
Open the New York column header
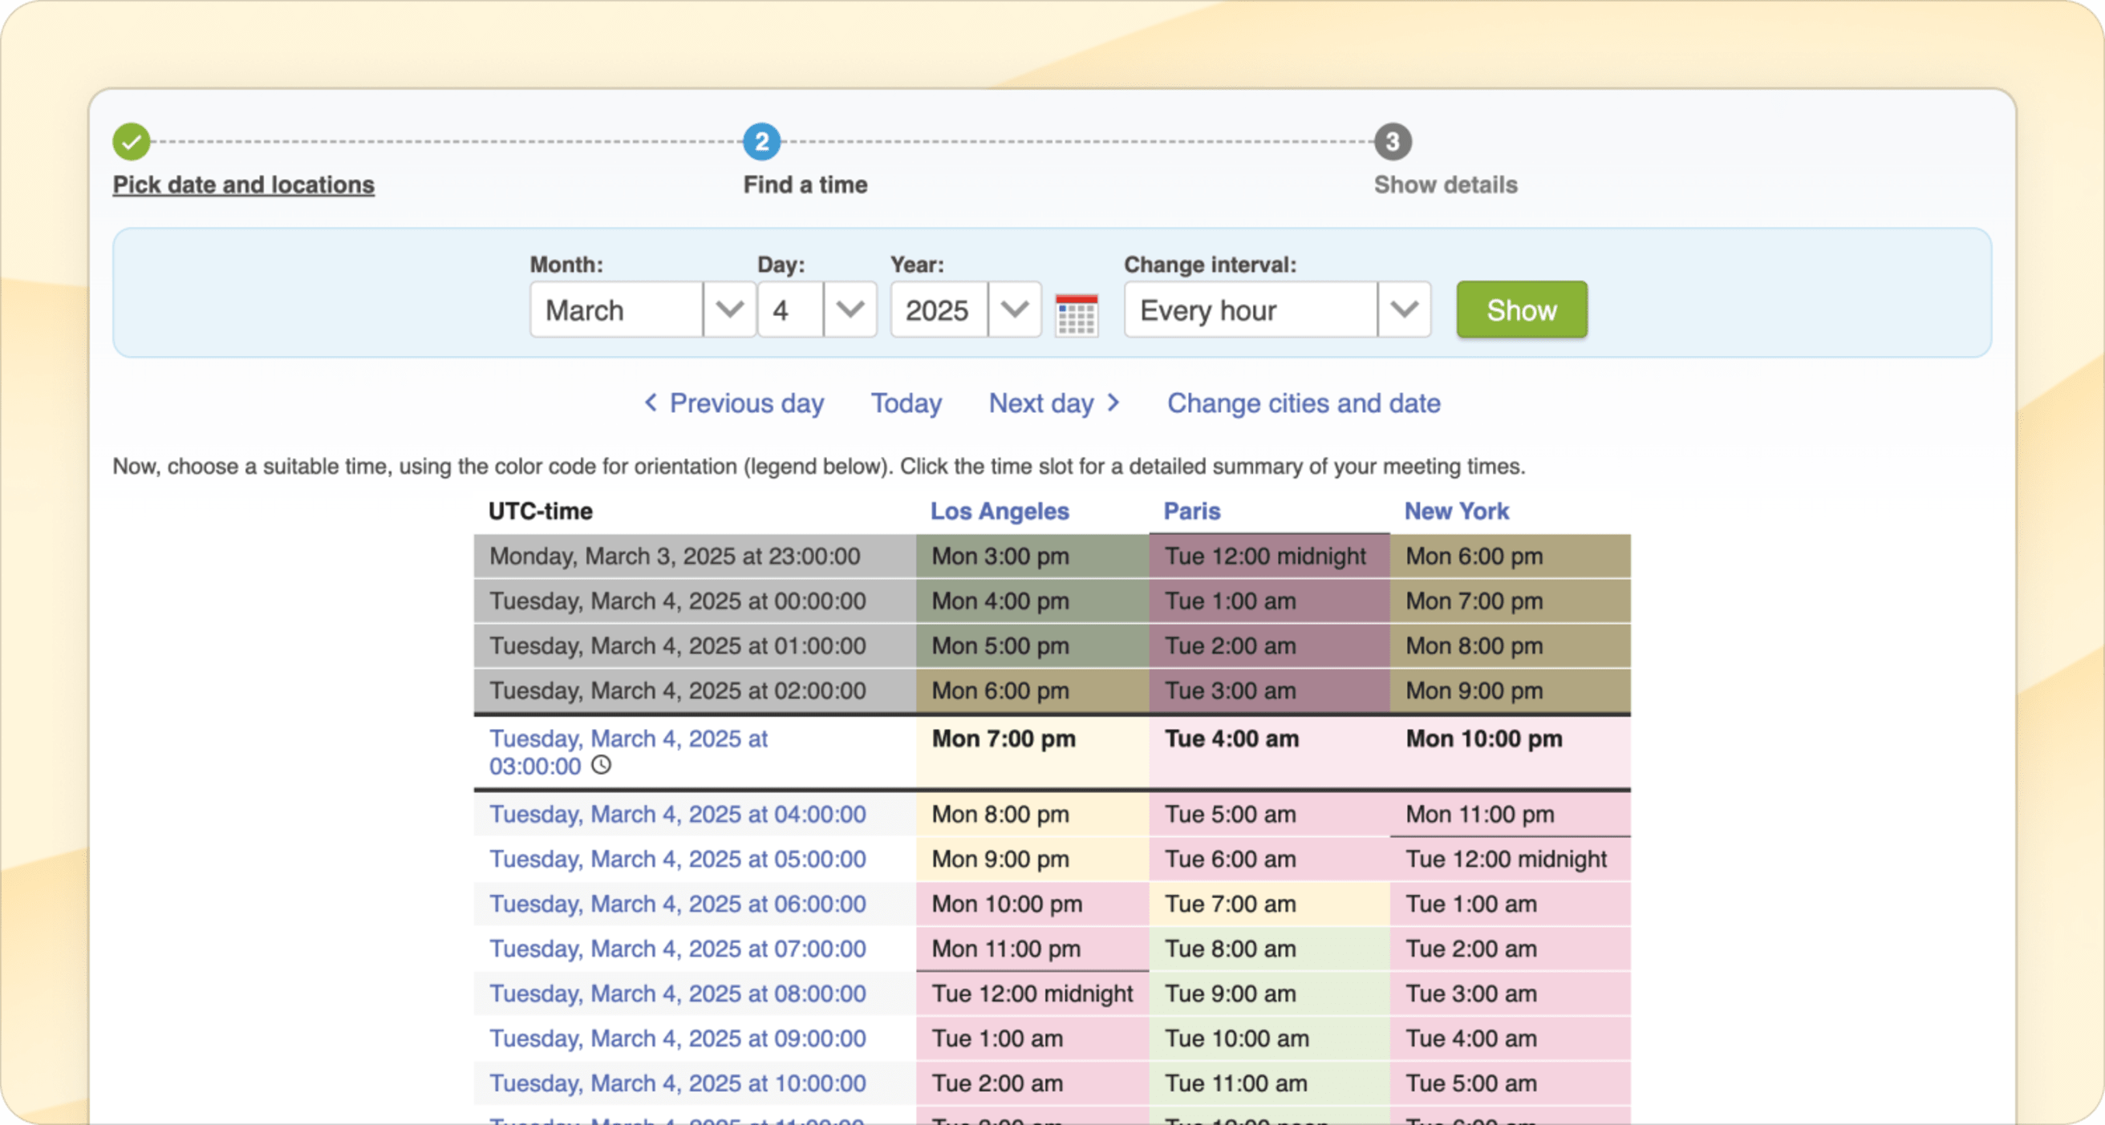coord(1456,512)
